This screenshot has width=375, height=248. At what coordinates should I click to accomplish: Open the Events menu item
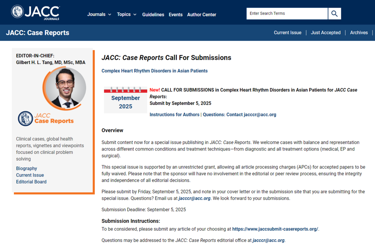click(175, 15)
